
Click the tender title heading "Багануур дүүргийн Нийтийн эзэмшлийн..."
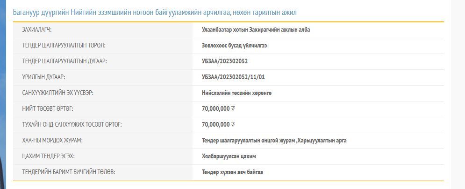pyautogui.click(x=155, y=13)
